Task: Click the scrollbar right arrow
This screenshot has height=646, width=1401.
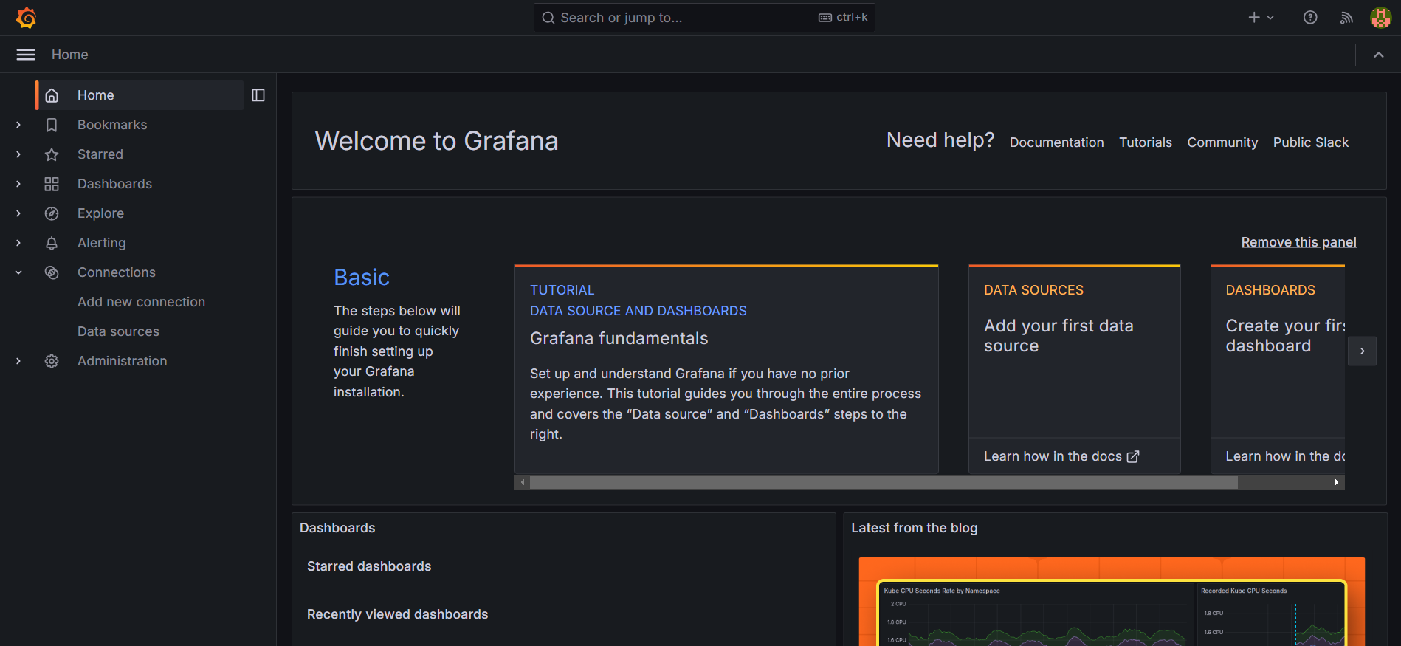Action: click(1337, 482)
